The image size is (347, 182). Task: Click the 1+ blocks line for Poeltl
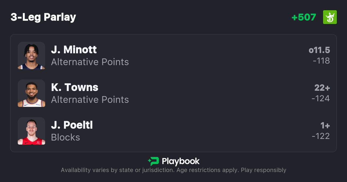pyautogui.click(x=325, y=125)
